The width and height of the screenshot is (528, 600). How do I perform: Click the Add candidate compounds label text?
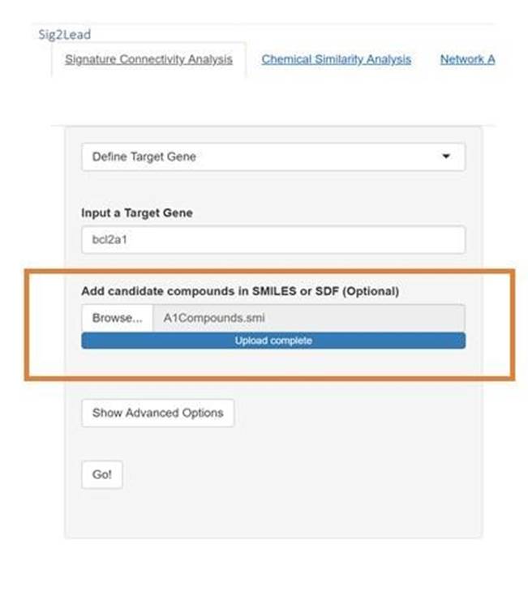[240, 291]
